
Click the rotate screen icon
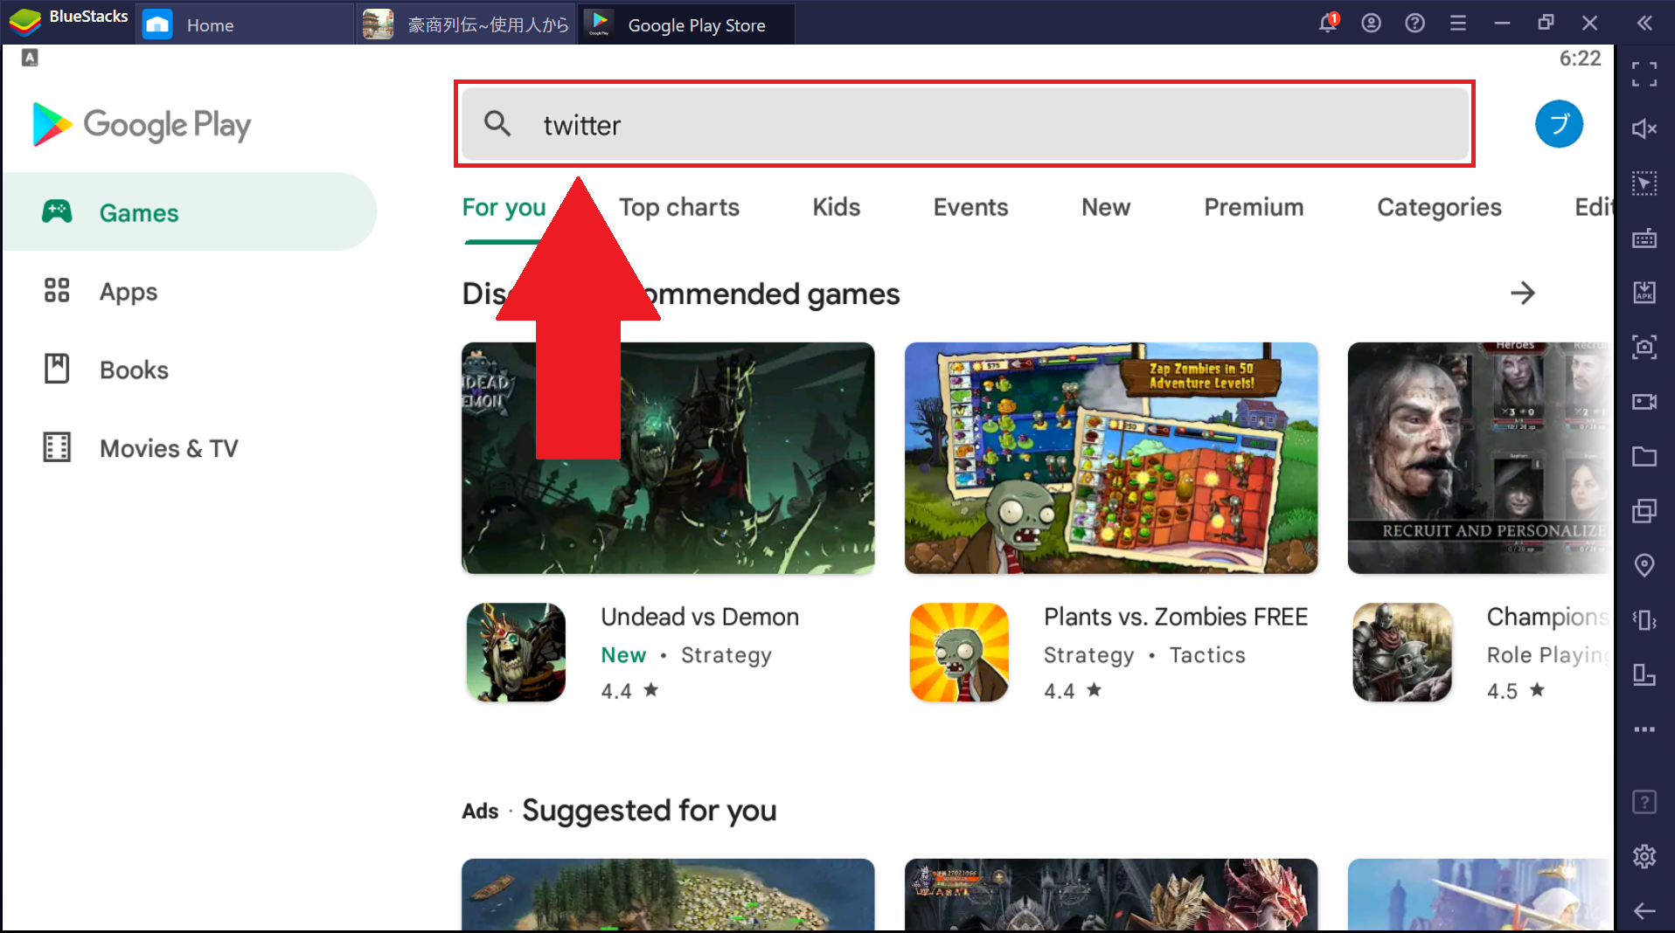1644,674
